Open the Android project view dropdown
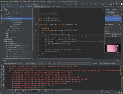The height and width of the screenshot is (94, 123). pos(7,7)
